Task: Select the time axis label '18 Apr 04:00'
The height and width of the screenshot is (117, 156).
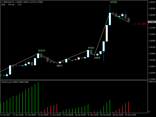Action: point(106,115)
